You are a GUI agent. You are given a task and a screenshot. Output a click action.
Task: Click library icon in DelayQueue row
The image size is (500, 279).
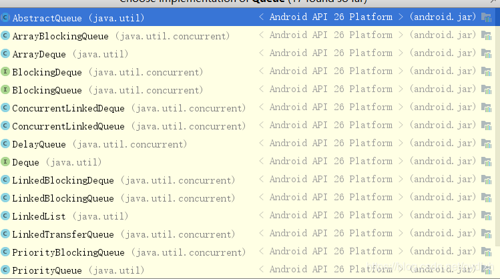(486, 144)
